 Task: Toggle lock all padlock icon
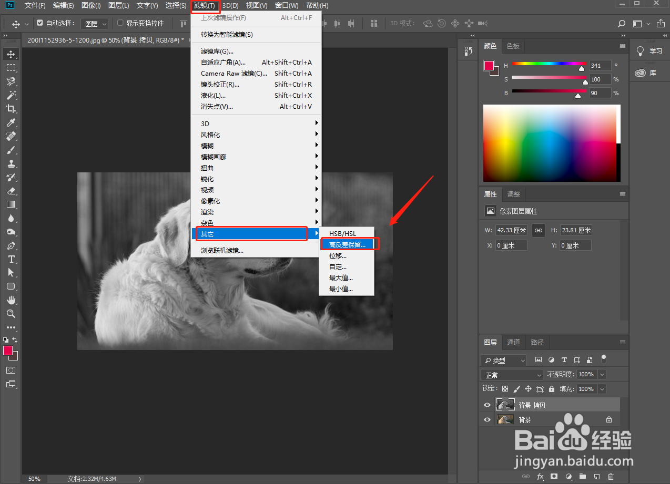552,389
